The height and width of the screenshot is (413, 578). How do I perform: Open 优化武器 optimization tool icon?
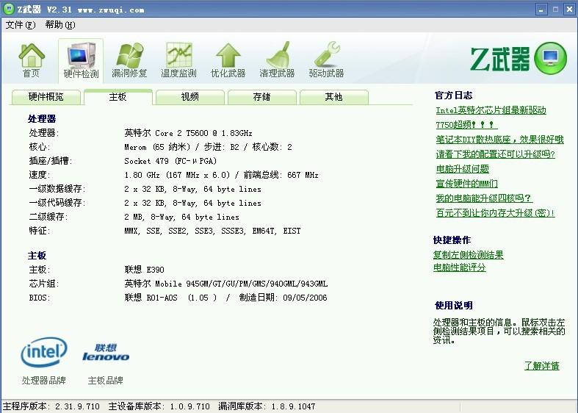pos(228,61)
